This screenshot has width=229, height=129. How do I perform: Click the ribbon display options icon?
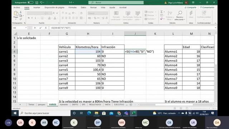click(193, 3)
